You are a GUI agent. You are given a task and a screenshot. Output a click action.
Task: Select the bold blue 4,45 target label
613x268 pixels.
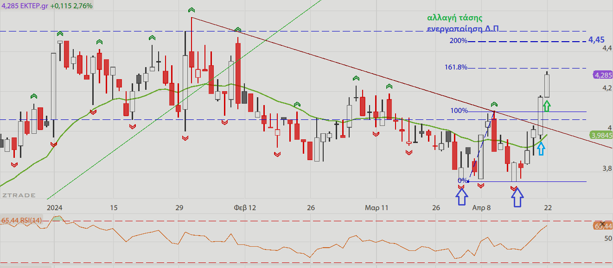tap(596, 40)
